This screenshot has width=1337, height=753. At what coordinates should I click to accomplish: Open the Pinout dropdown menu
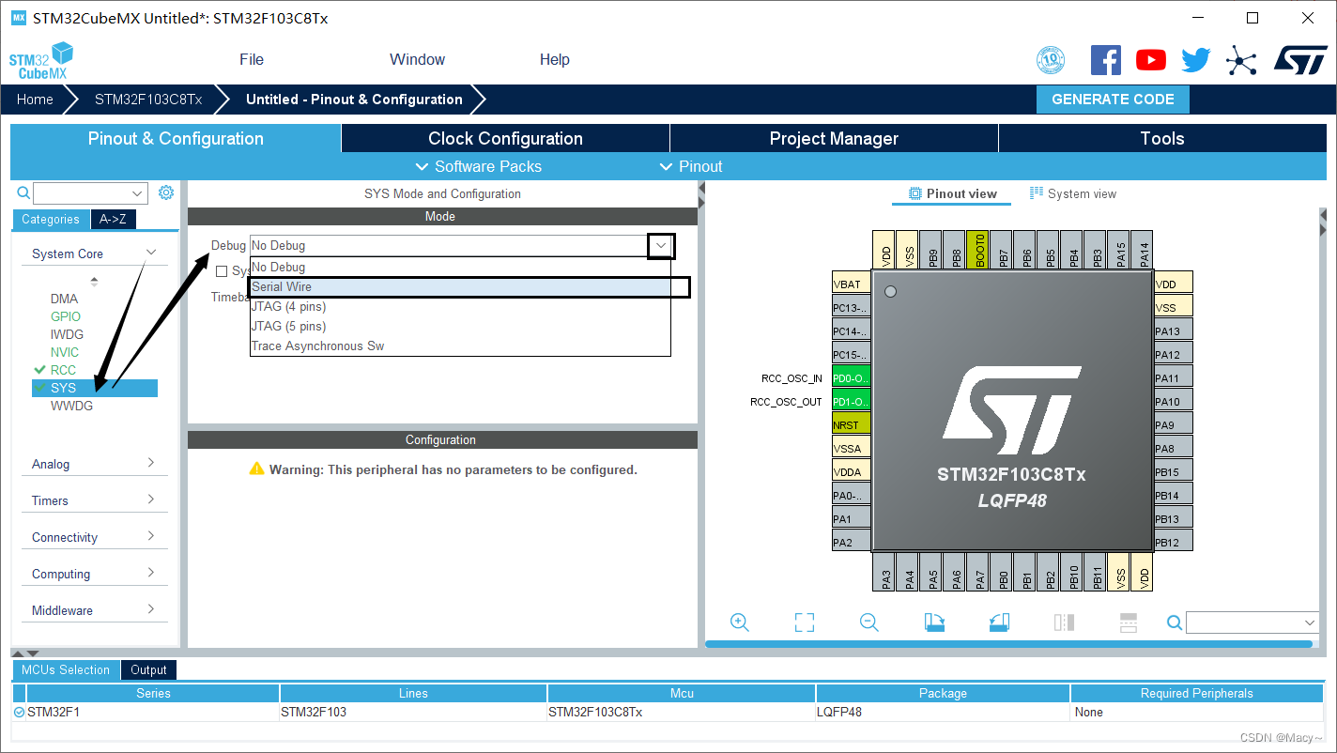(691, 166)
